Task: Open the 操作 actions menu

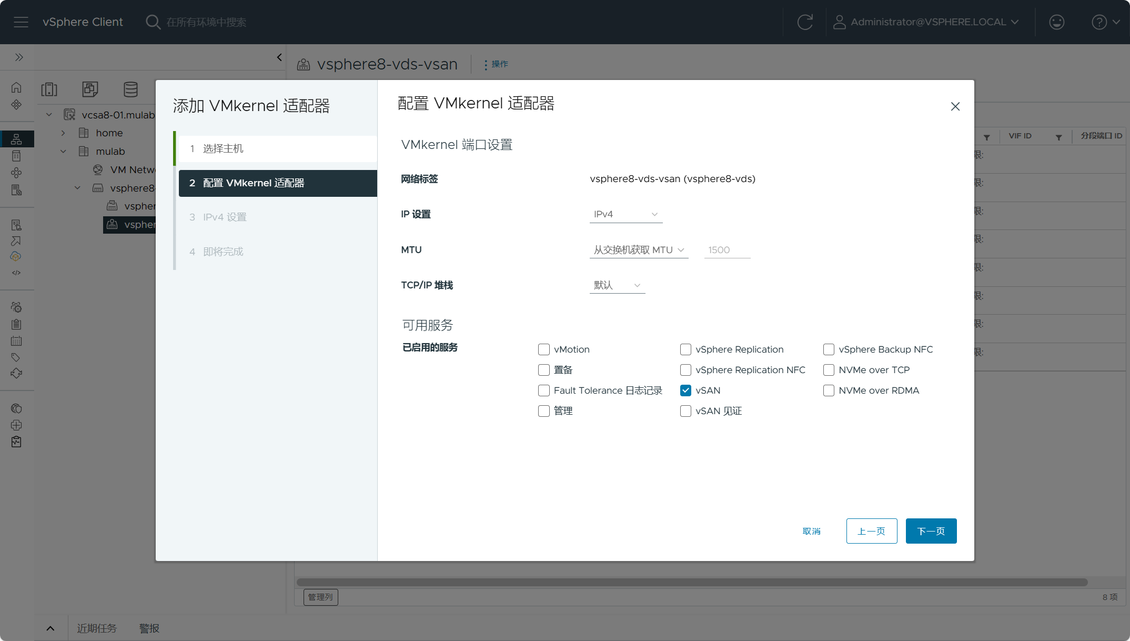Action: [496, 64]
